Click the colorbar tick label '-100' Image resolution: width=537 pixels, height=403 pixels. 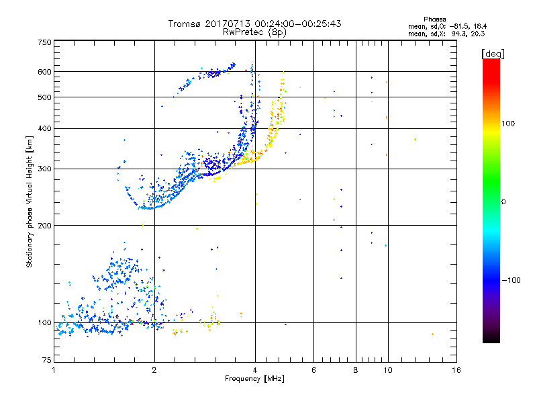pos(511,280)
